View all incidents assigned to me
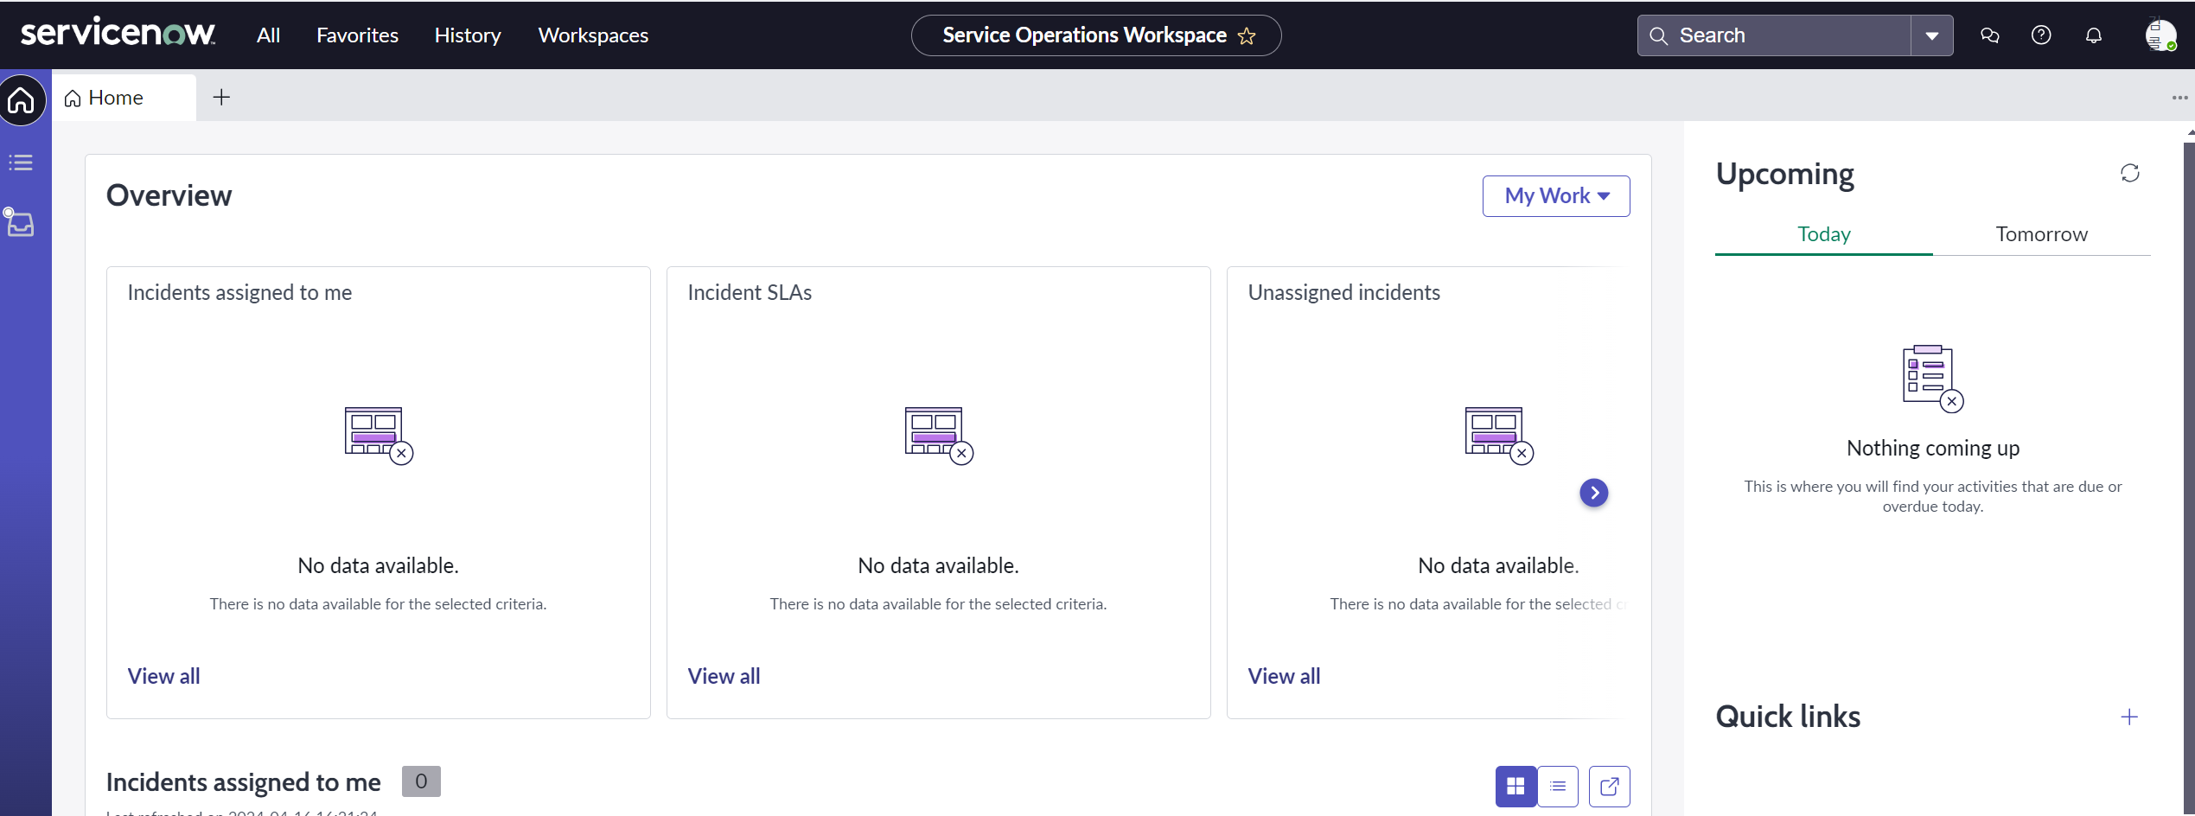 point(163,675)
